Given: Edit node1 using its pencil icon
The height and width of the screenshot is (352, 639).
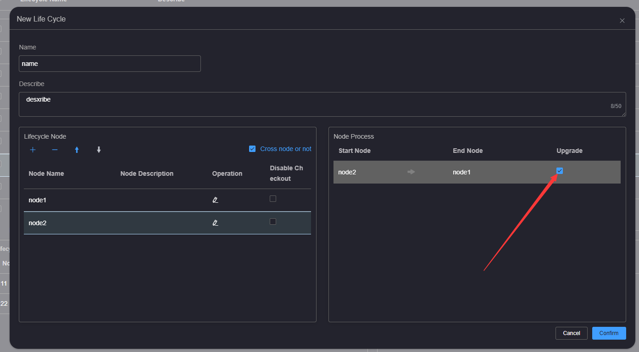Looking at the screenshot, I should click(x=215, y=200).
